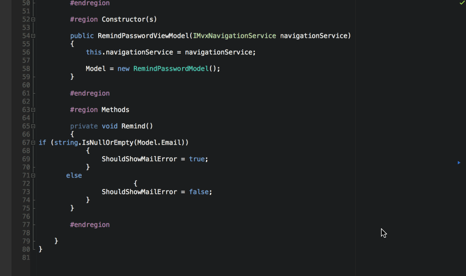This screenshot has width=466, height=276.
Task: Fold the if block at line 67
Action: tap(33, 143)
